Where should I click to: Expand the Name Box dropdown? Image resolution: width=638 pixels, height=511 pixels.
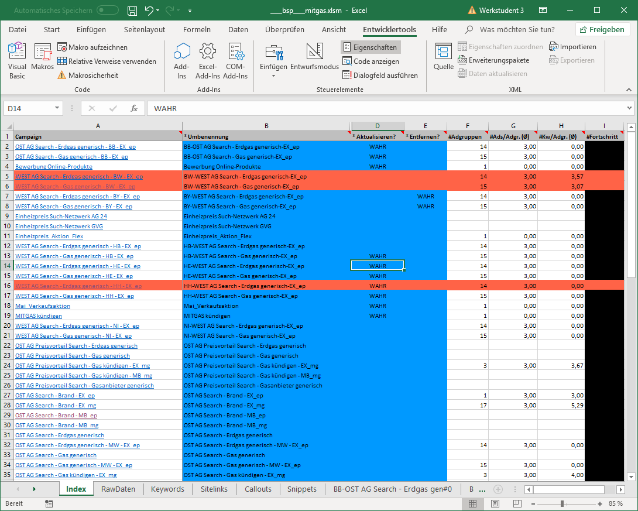coord(57,108)
